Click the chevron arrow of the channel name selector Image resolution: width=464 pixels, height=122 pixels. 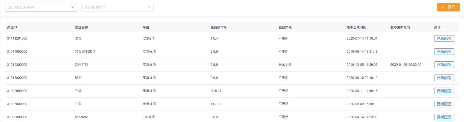click(73, 7)
